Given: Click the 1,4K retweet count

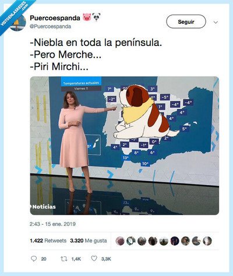Looking at the screenshot, I should 76,259.
